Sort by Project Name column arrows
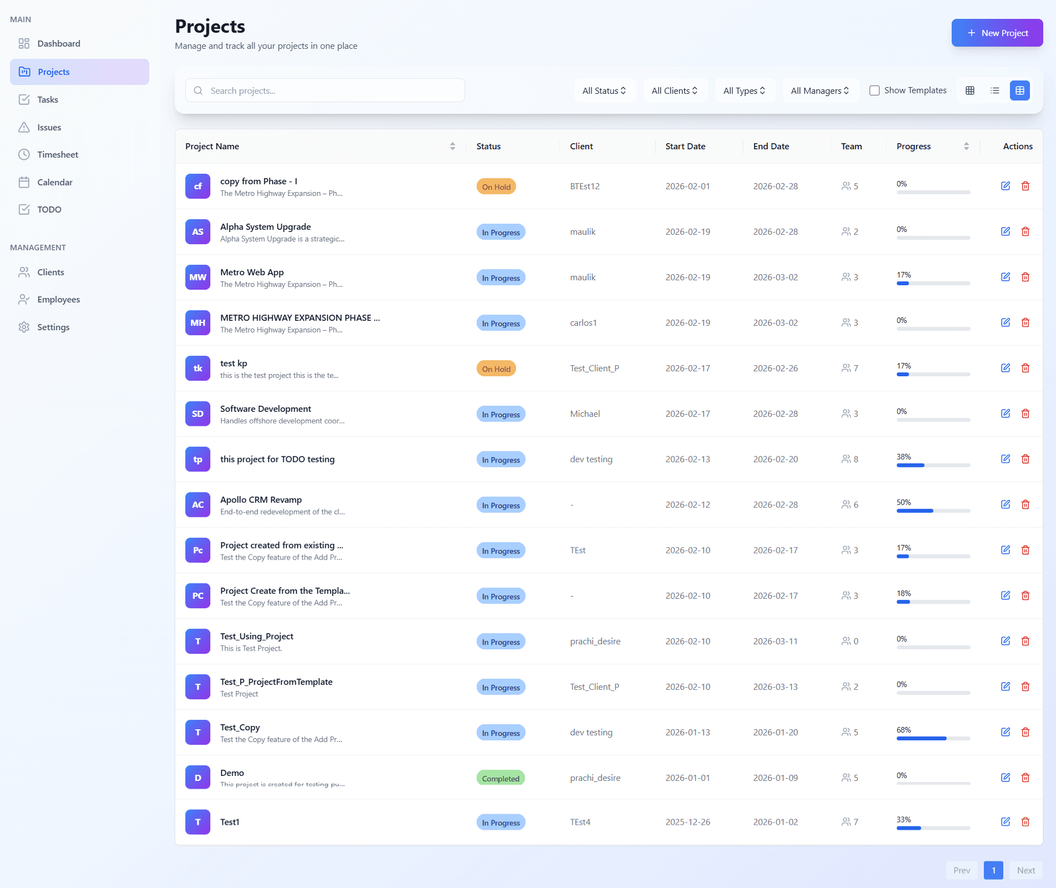This screenshot has height=888, width=1056. coord(452,146)
